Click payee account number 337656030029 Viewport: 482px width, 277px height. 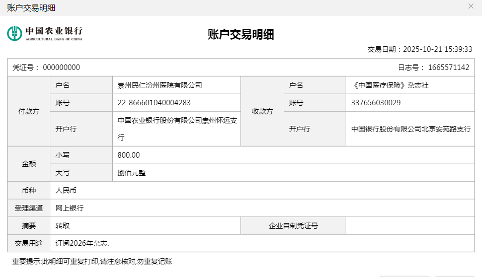(376, 103)
